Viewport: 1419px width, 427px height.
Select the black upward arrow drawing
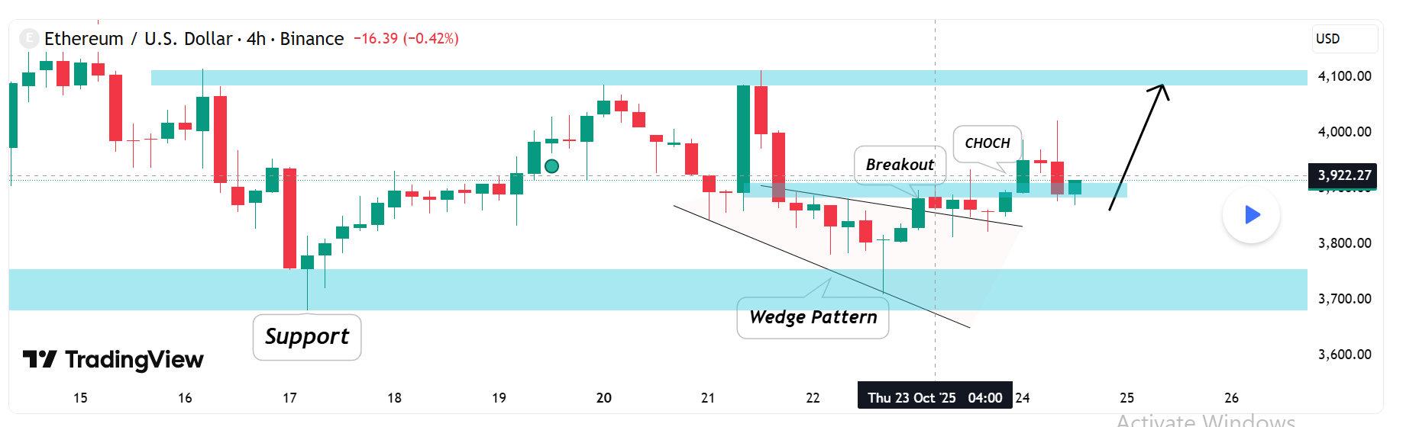1136,146
